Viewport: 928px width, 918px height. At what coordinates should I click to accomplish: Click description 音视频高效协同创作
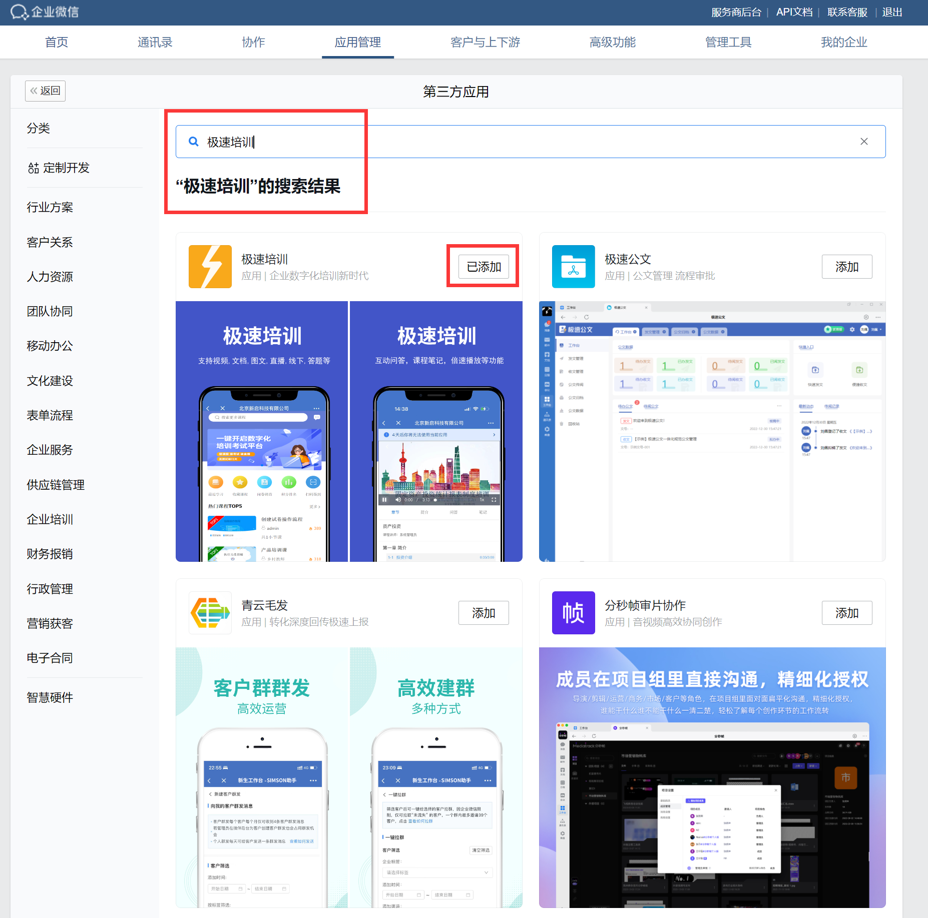[x=677, y=622]
